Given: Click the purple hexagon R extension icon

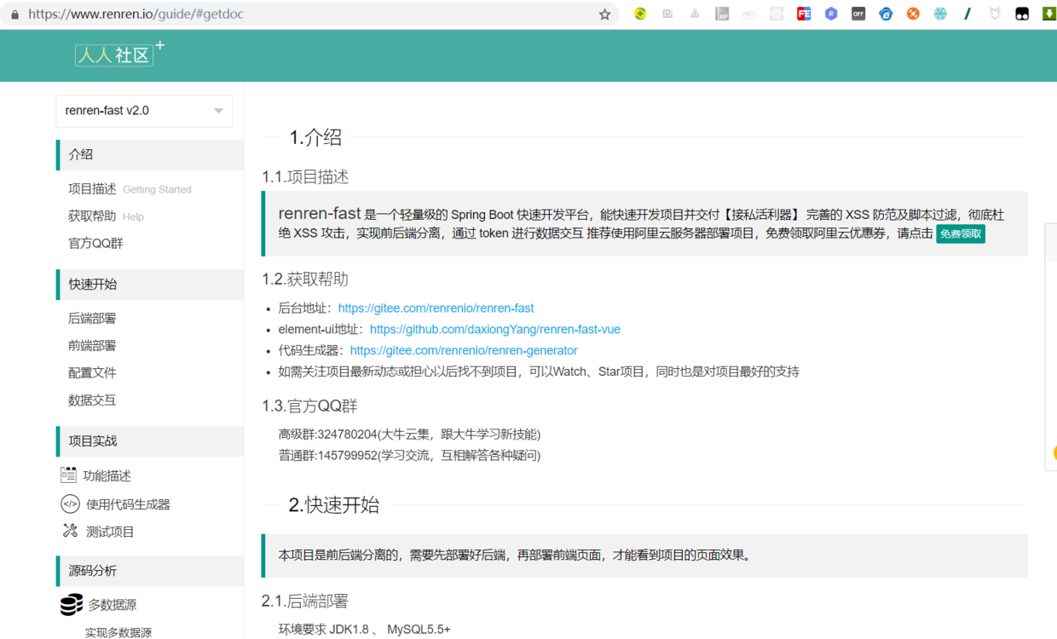Looking at the screenshot, I should (831, 14).
